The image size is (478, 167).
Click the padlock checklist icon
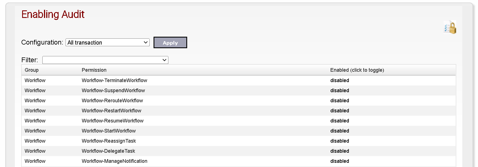point(450,27)
